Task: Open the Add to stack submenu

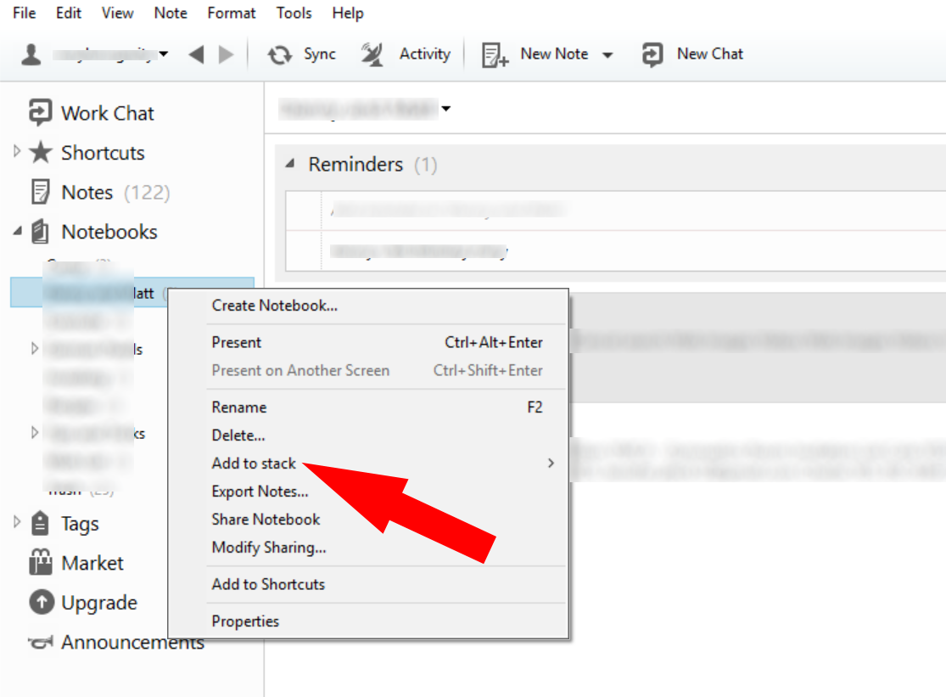Action: coord(254,464)
